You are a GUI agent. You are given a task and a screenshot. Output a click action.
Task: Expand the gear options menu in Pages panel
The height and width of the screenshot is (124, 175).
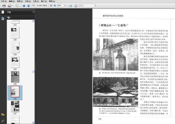[x=9, y=18]
